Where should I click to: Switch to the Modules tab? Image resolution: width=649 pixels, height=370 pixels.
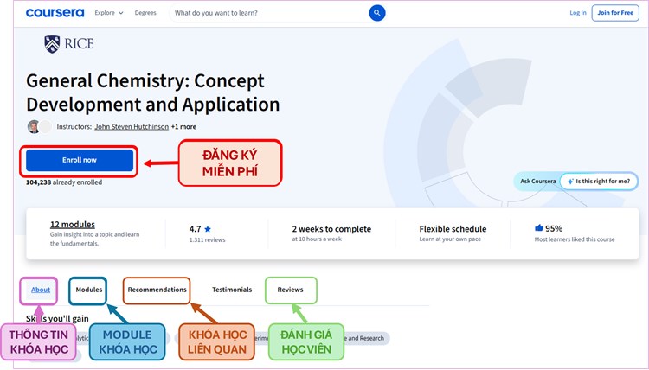88,290
